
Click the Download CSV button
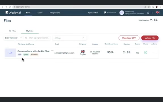click(x=129, y=38)
